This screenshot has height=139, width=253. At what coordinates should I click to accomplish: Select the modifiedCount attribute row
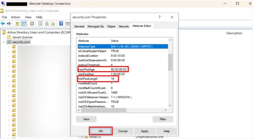click(x=123, y=83)
